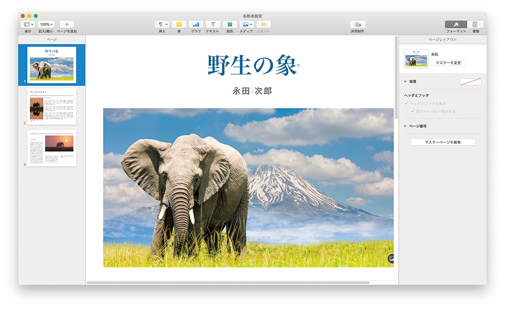Toggle 前のページと一致させる checkbox

[x=412, y=111]
